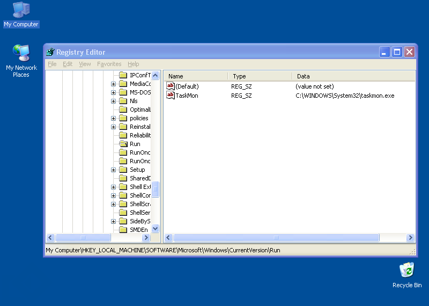Click the policies folder icon
Image resolution: width=429 pixels, height=306 pixels.
tap(123, 118)
